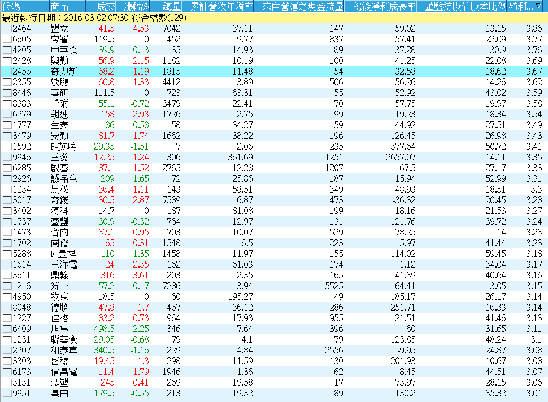
Task: Toggle checkbox for 2355 敬鵬
Action: pos(7,82)
